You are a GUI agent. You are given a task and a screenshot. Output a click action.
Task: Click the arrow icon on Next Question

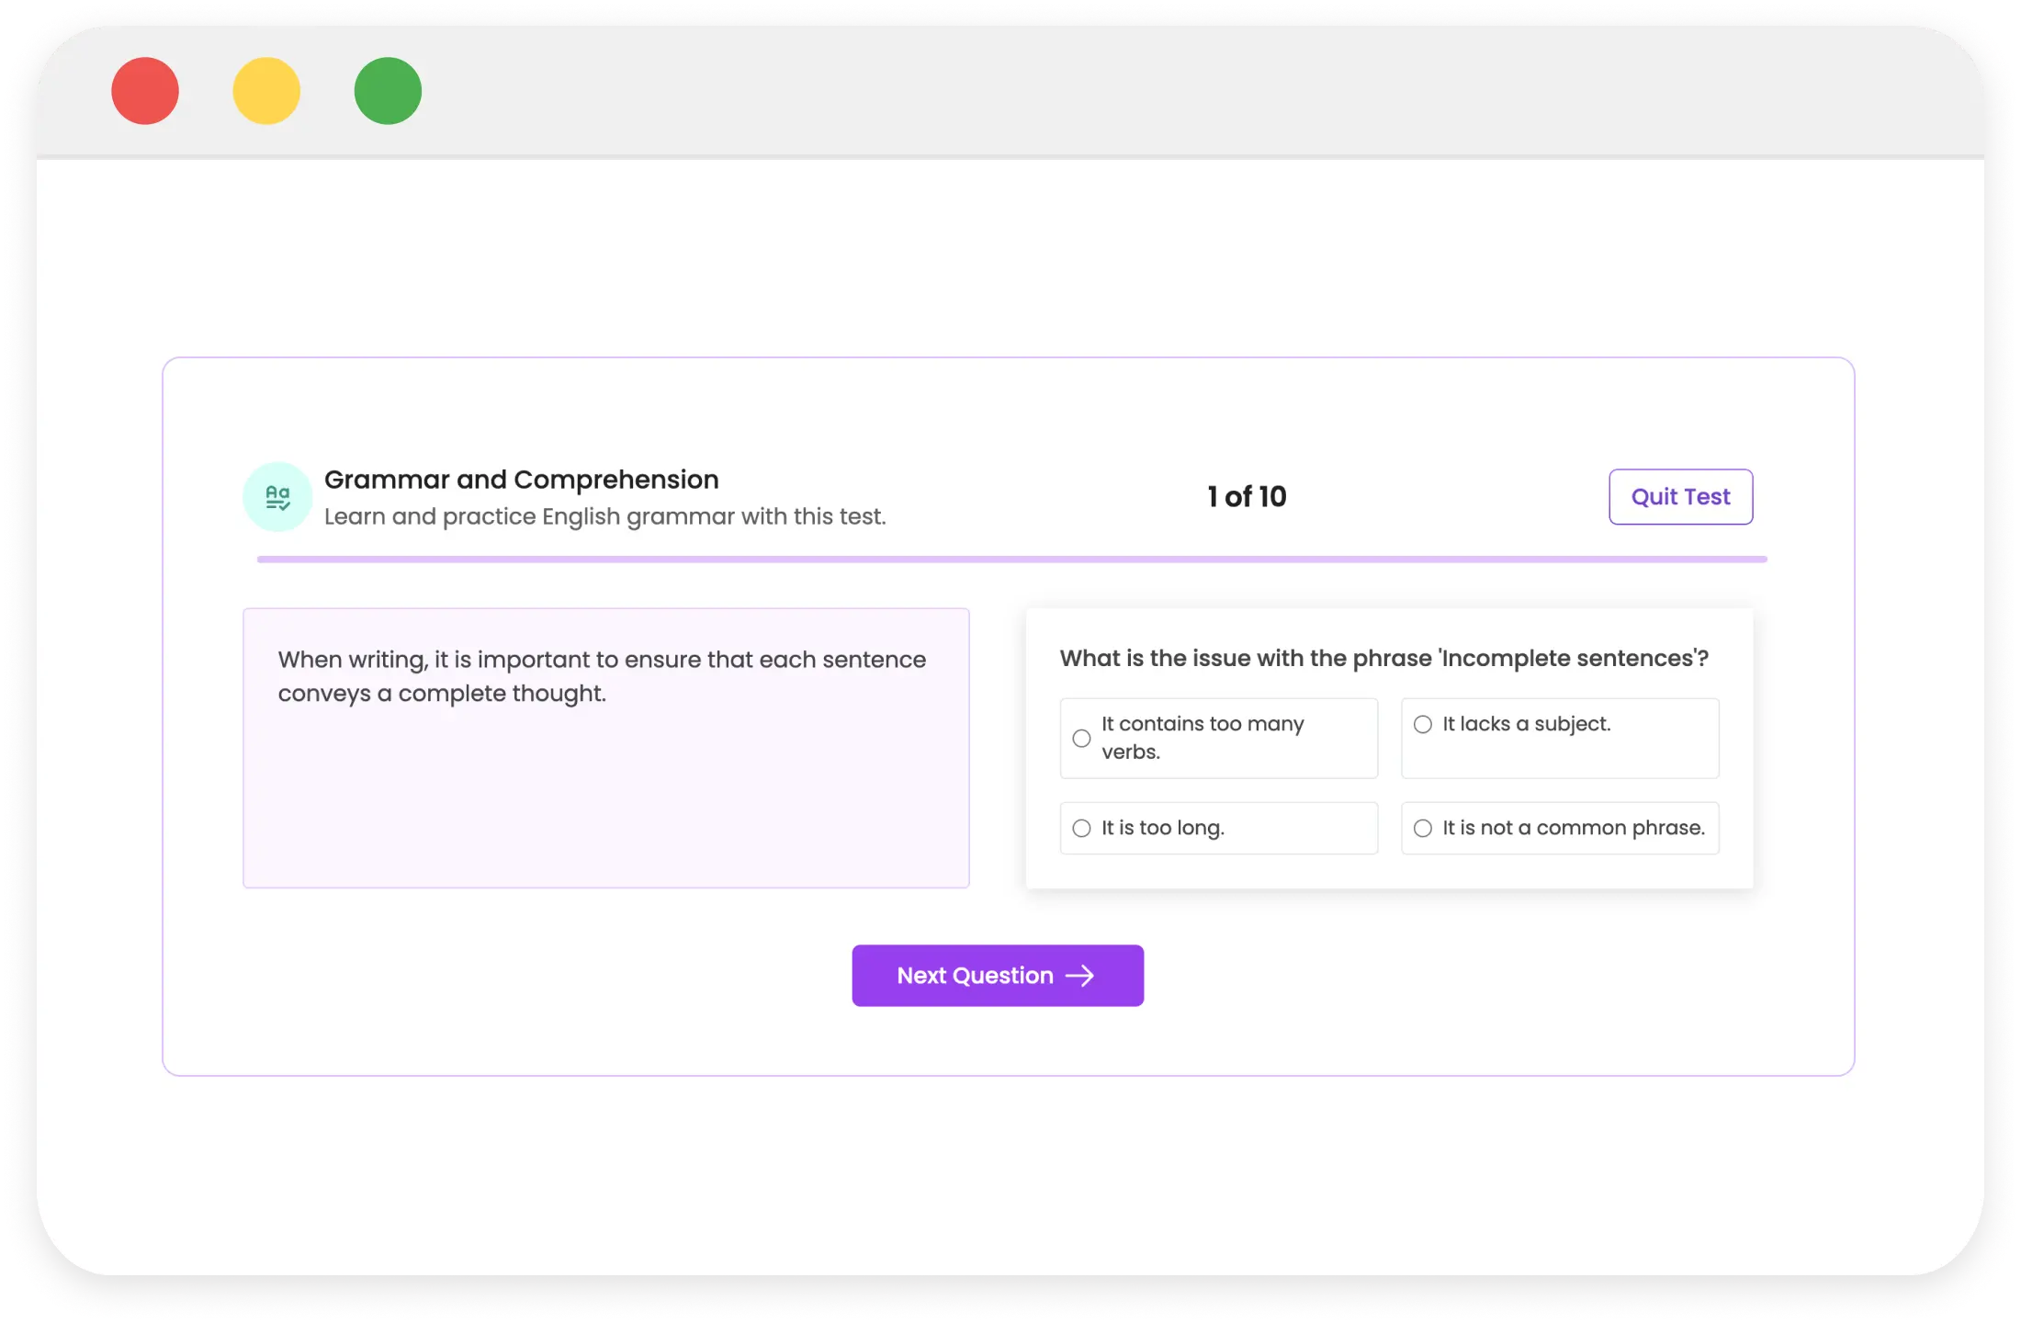(1079, 976)
